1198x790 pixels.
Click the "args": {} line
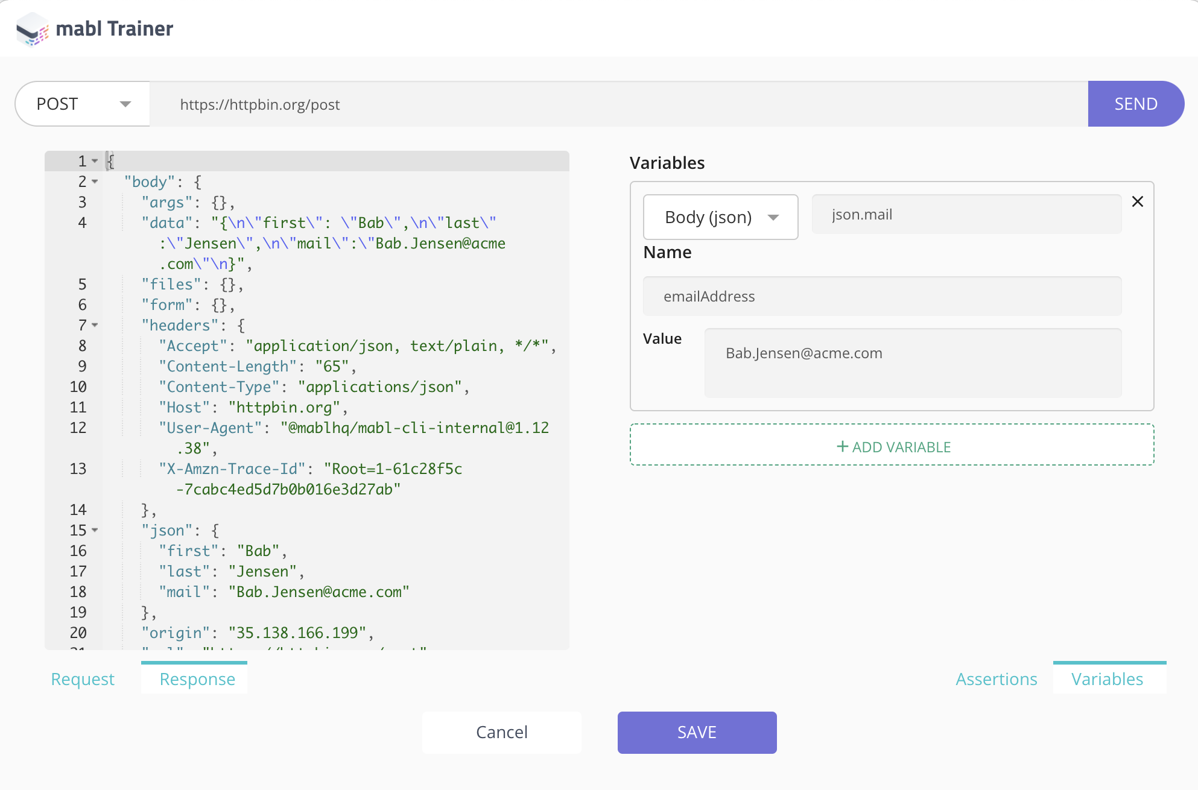(x=188, y=202)
